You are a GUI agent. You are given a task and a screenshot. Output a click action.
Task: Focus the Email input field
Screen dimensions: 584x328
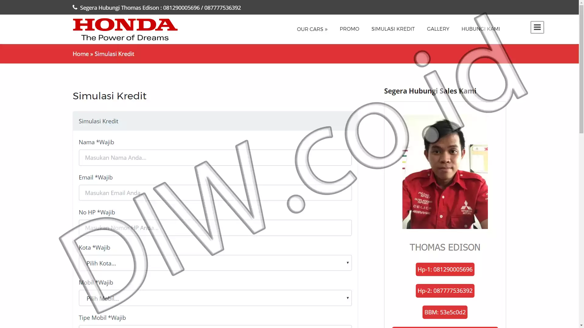coord(215,193)
